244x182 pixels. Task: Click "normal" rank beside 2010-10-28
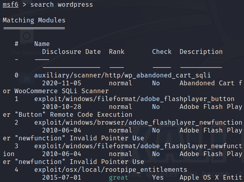tap(121, 107)
